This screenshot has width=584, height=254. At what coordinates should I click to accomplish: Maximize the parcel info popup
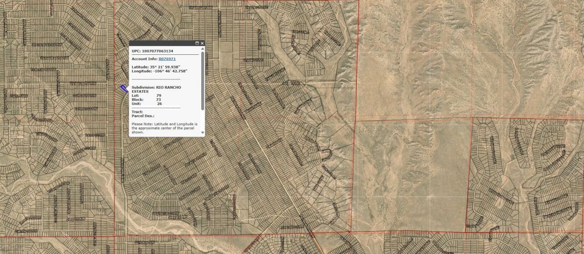197,43
